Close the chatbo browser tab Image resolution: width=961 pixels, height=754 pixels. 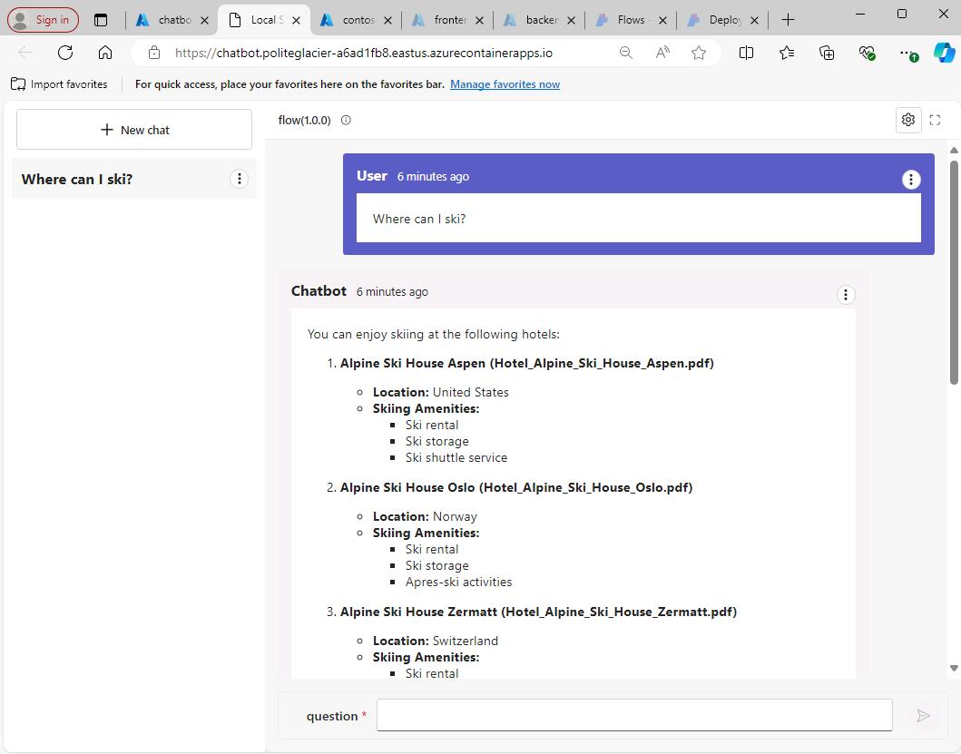205,20
